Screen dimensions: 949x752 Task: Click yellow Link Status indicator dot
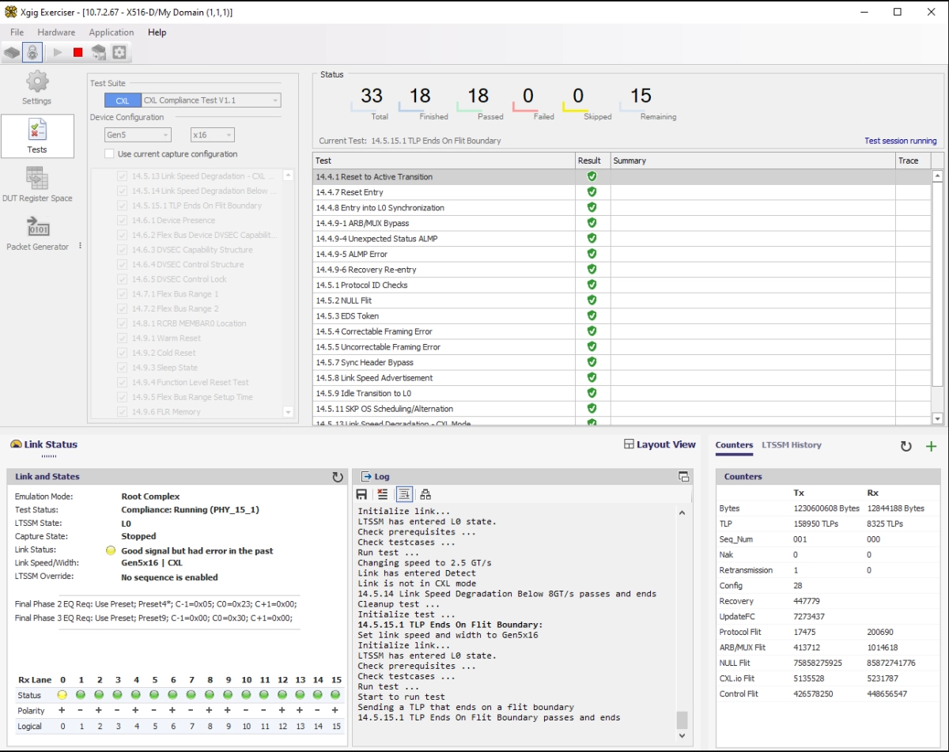(x=111, y=551)
